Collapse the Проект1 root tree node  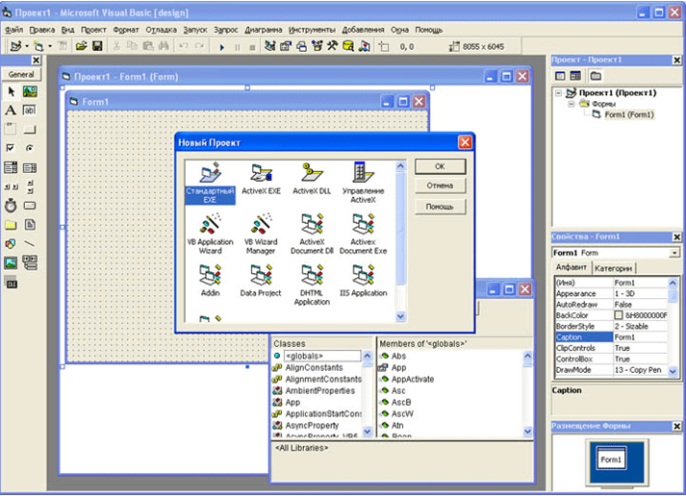click(560, 93)
